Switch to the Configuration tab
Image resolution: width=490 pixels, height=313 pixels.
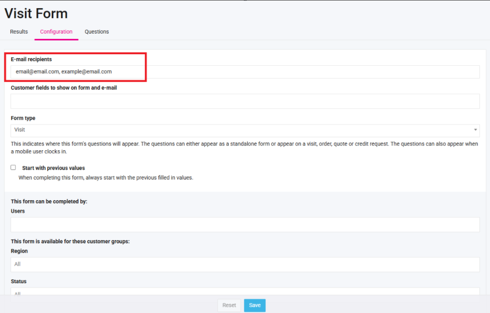[56, 32]
